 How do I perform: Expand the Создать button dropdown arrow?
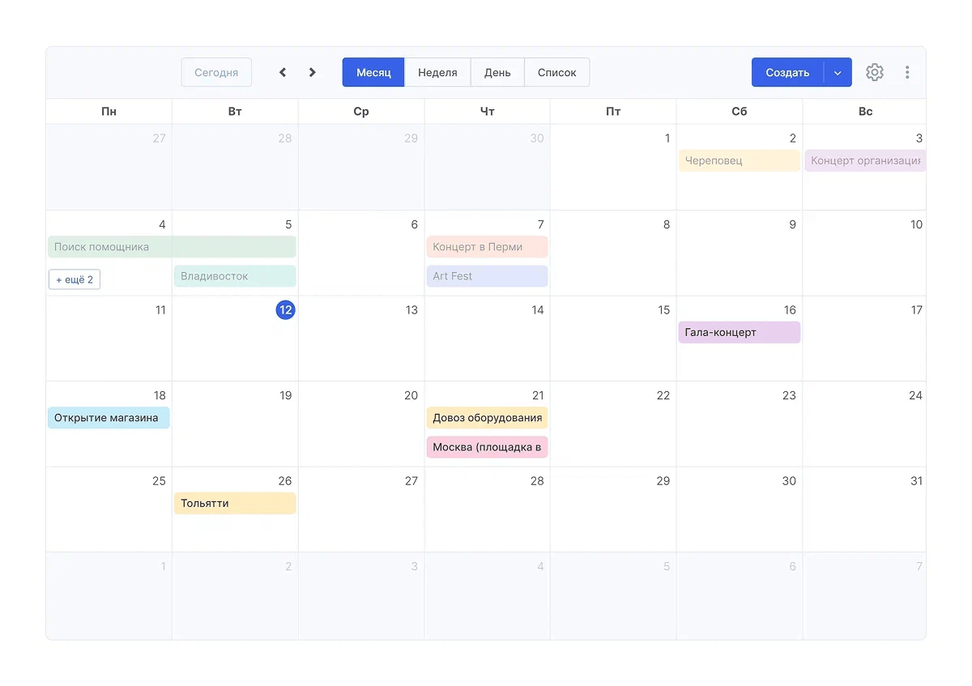tap(838, 72)
